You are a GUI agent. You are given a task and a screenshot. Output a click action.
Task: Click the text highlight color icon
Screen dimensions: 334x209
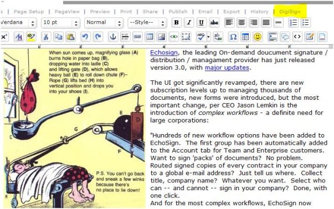coord(31,37)
